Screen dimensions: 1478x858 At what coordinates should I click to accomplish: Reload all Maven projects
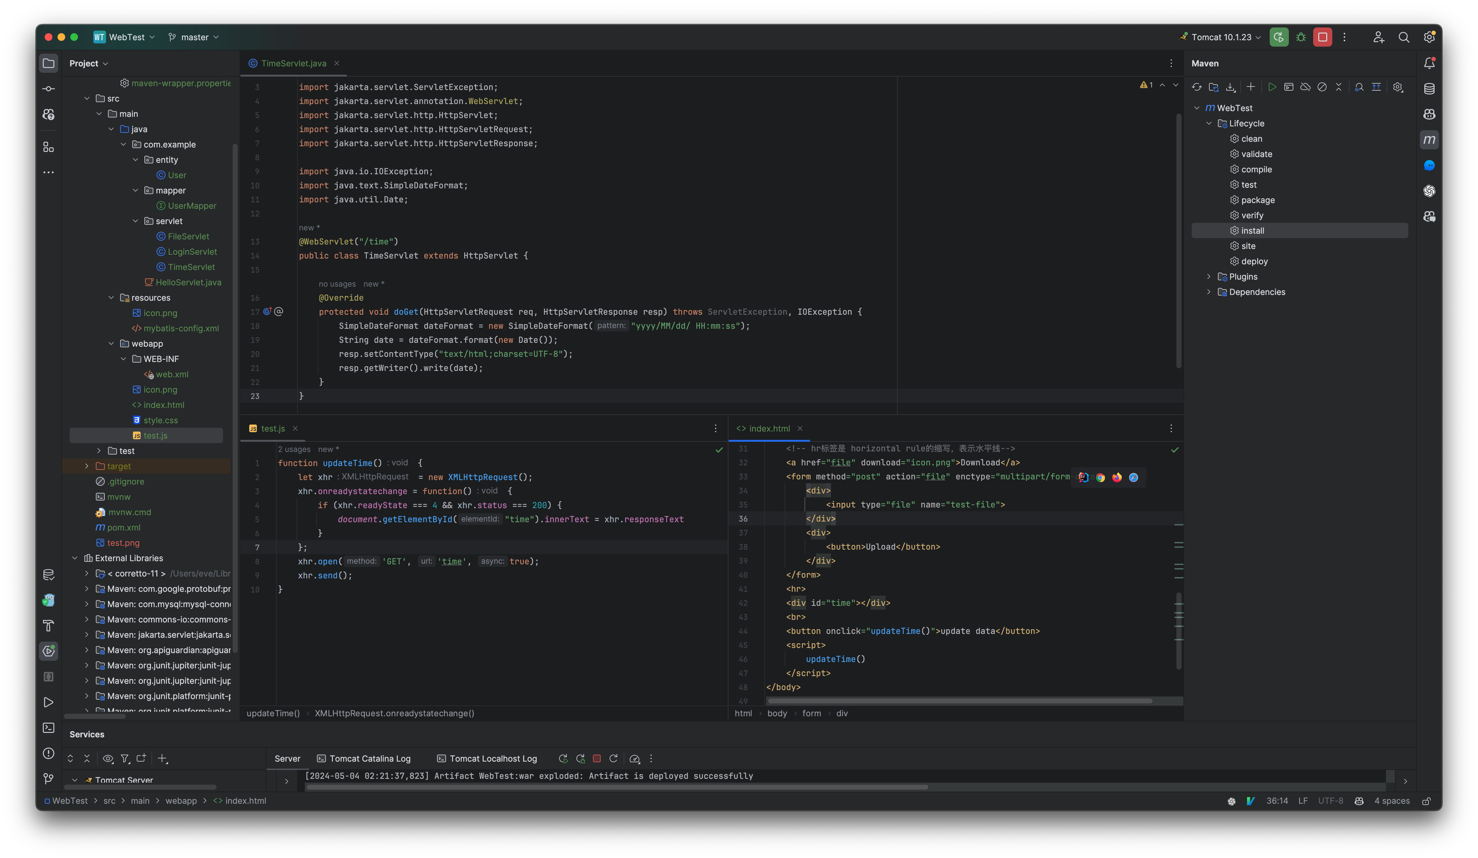tap(1197, 87)
